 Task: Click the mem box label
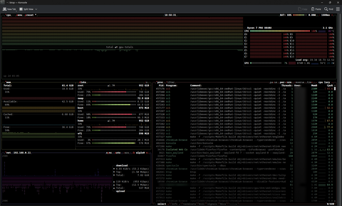pyautogui.click(x=8, y=82)
